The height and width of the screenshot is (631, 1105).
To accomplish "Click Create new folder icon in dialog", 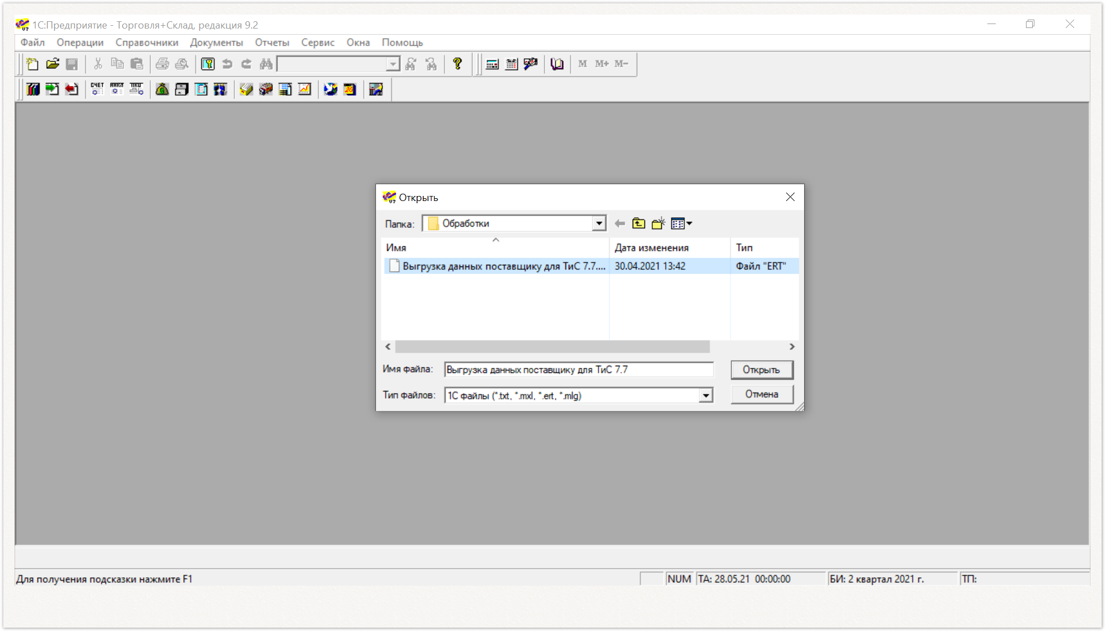I will (x=658, y=223).
